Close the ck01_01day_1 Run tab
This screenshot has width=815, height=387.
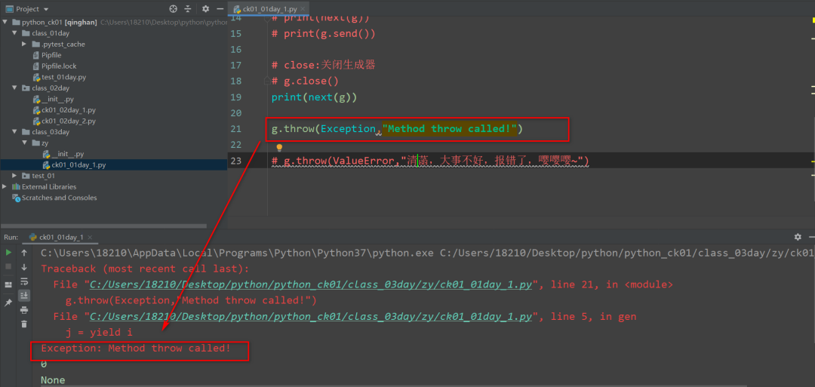coord(89,238)
